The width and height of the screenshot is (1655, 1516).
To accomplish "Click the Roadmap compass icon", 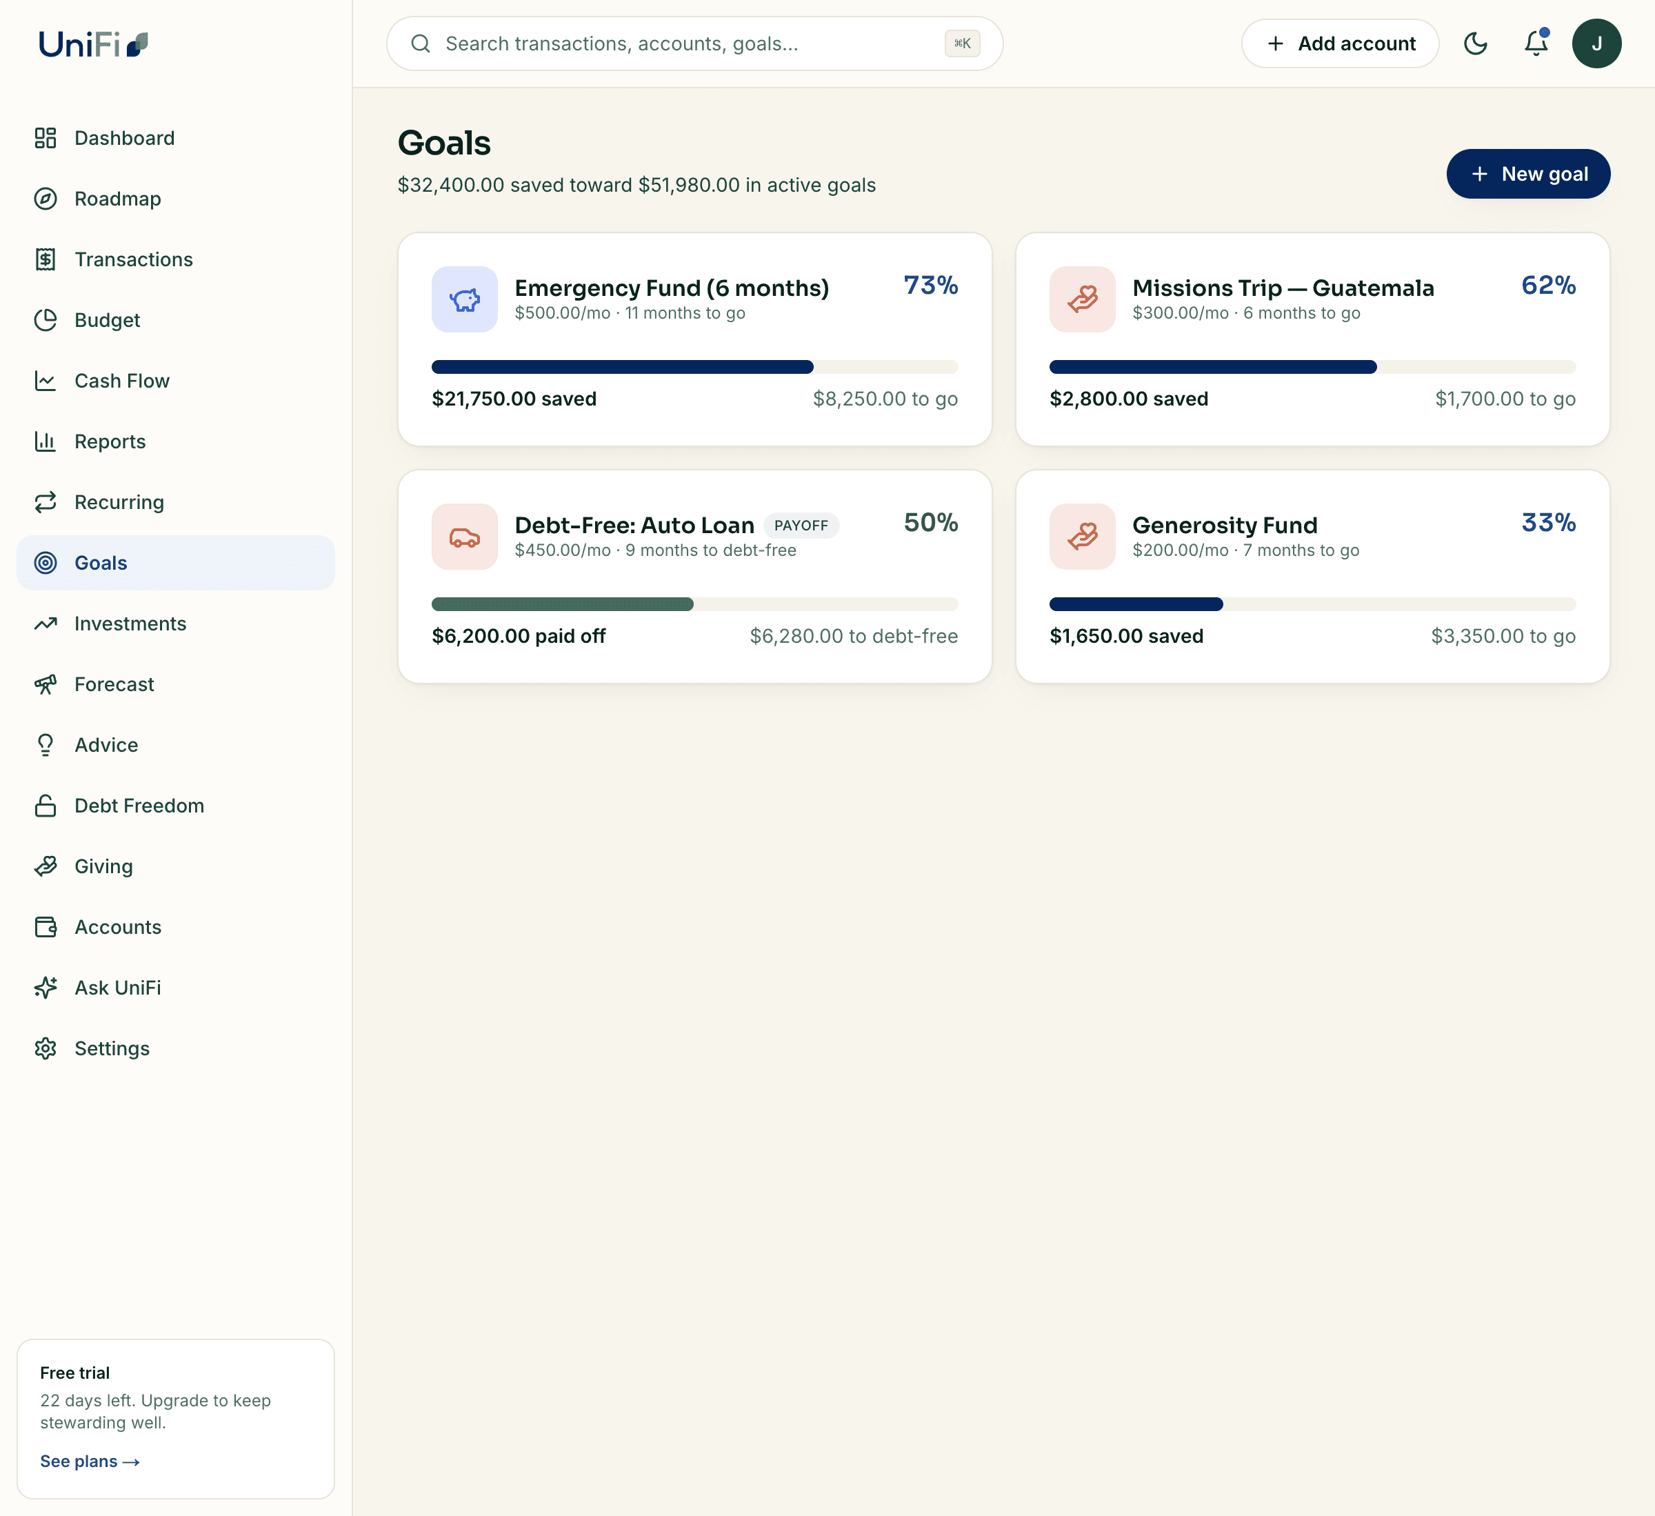I will 45,199.
